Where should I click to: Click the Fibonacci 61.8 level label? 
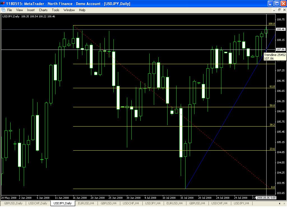tap(272, 86)
